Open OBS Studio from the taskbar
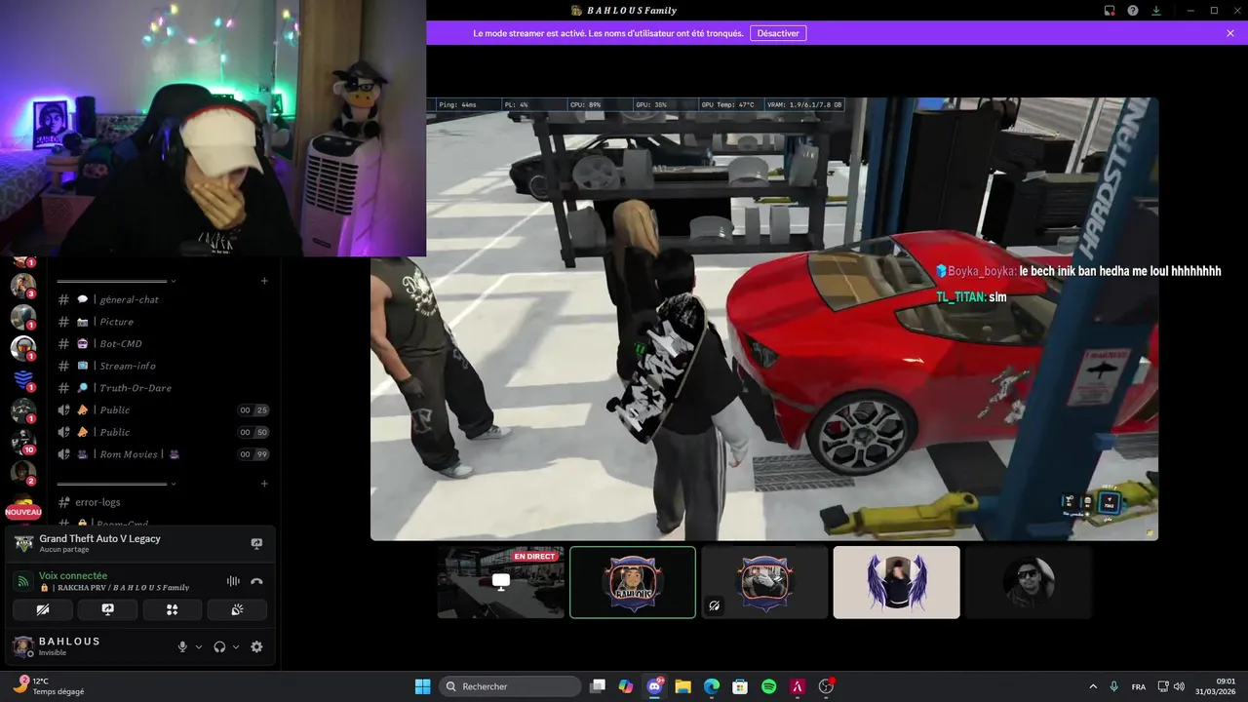Viewport: 1248px width, 702px height. tap(826, 686)
